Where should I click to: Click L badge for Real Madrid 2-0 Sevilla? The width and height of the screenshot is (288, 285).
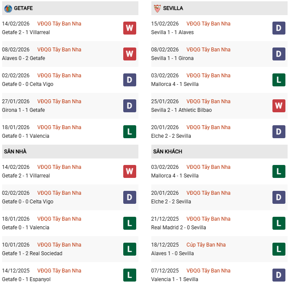pyautogui.click(x=278, y=223)
